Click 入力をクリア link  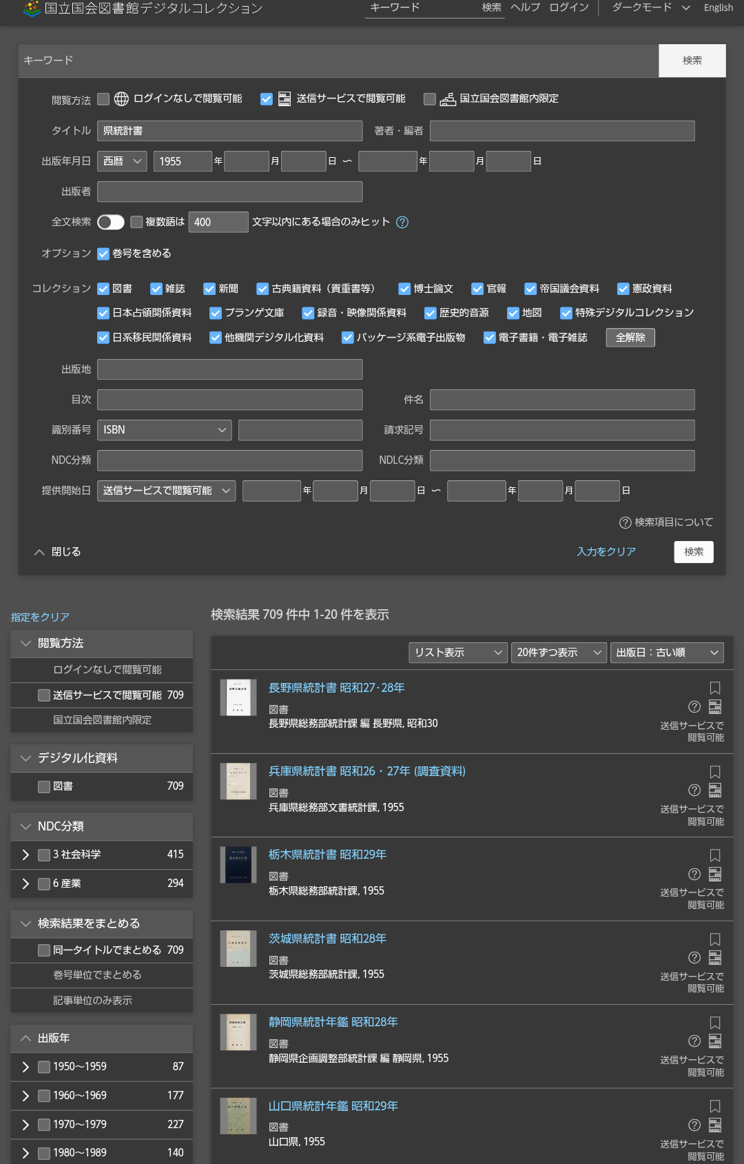(606, 552)
